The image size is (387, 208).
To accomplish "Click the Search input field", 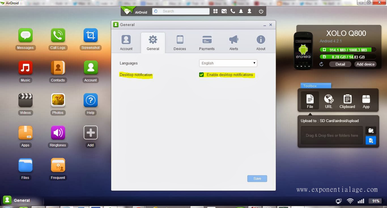I will click(x=181, y=11).
